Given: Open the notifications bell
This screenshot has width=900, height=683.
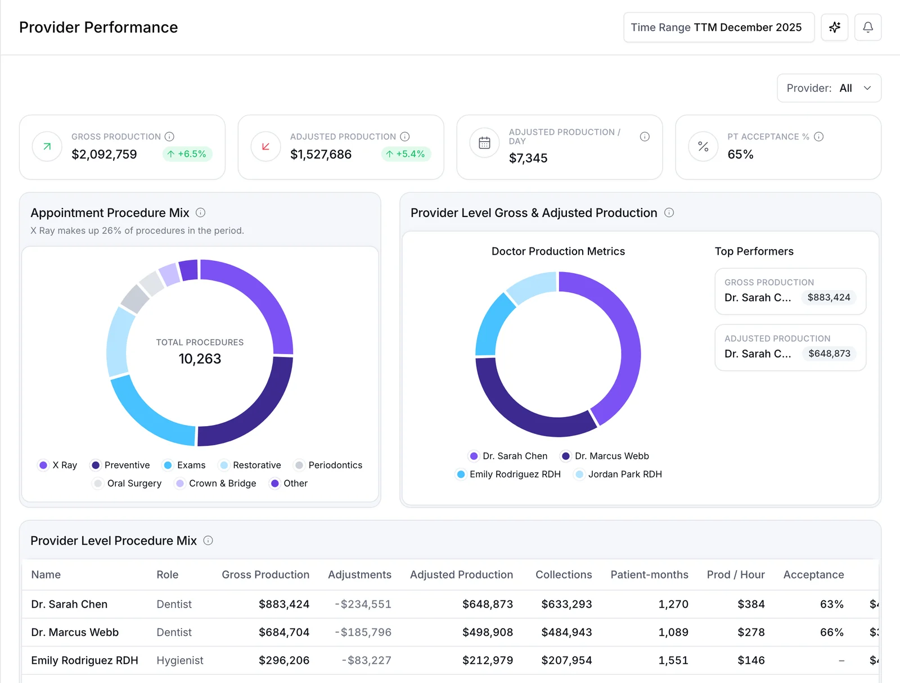Looking at the screenshot, I should pos(867,27).
